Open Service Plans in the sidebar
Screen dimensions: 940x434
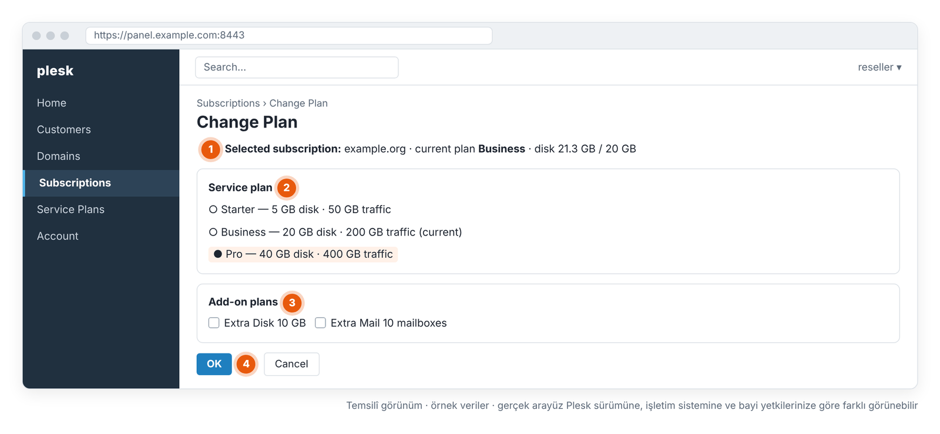point(70,210)
